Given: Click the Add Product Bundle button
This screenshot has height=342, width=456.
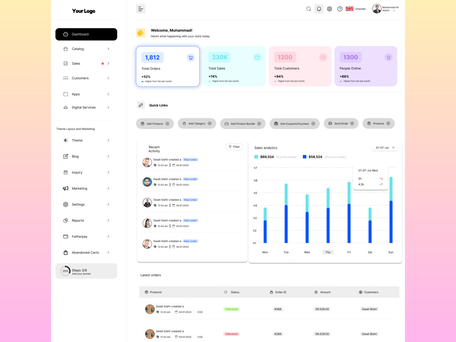Looking at the screenshot, I should [243, 124].
